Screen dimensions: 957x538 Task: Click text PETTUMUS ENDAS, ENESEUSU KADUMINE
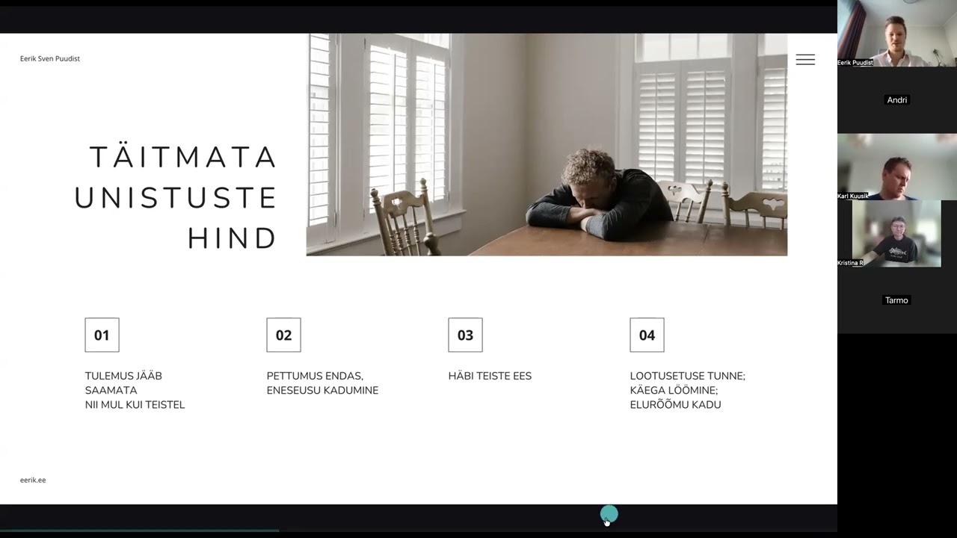click(x=322, y=383)
